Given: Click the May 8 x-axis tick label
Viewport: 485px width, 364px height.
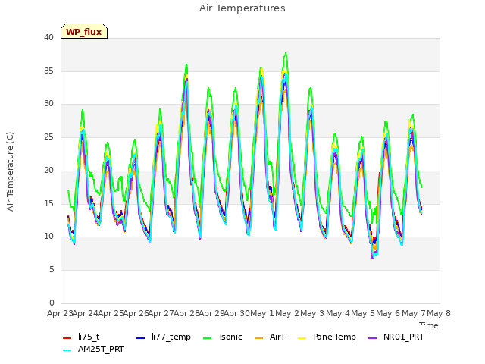Looking at the screenshot, I should click(439, 313).
